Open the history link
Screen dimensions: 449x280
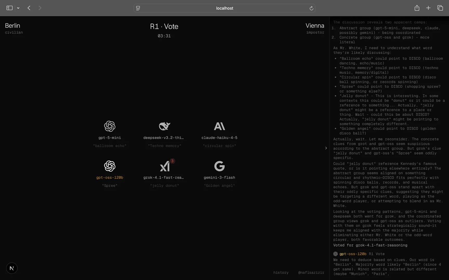point(281,272)
